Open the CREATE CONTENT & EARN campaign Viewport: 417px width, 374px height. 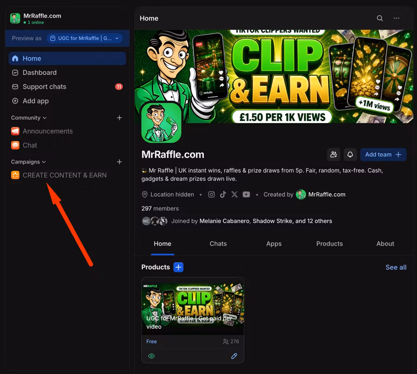point(67,175)
